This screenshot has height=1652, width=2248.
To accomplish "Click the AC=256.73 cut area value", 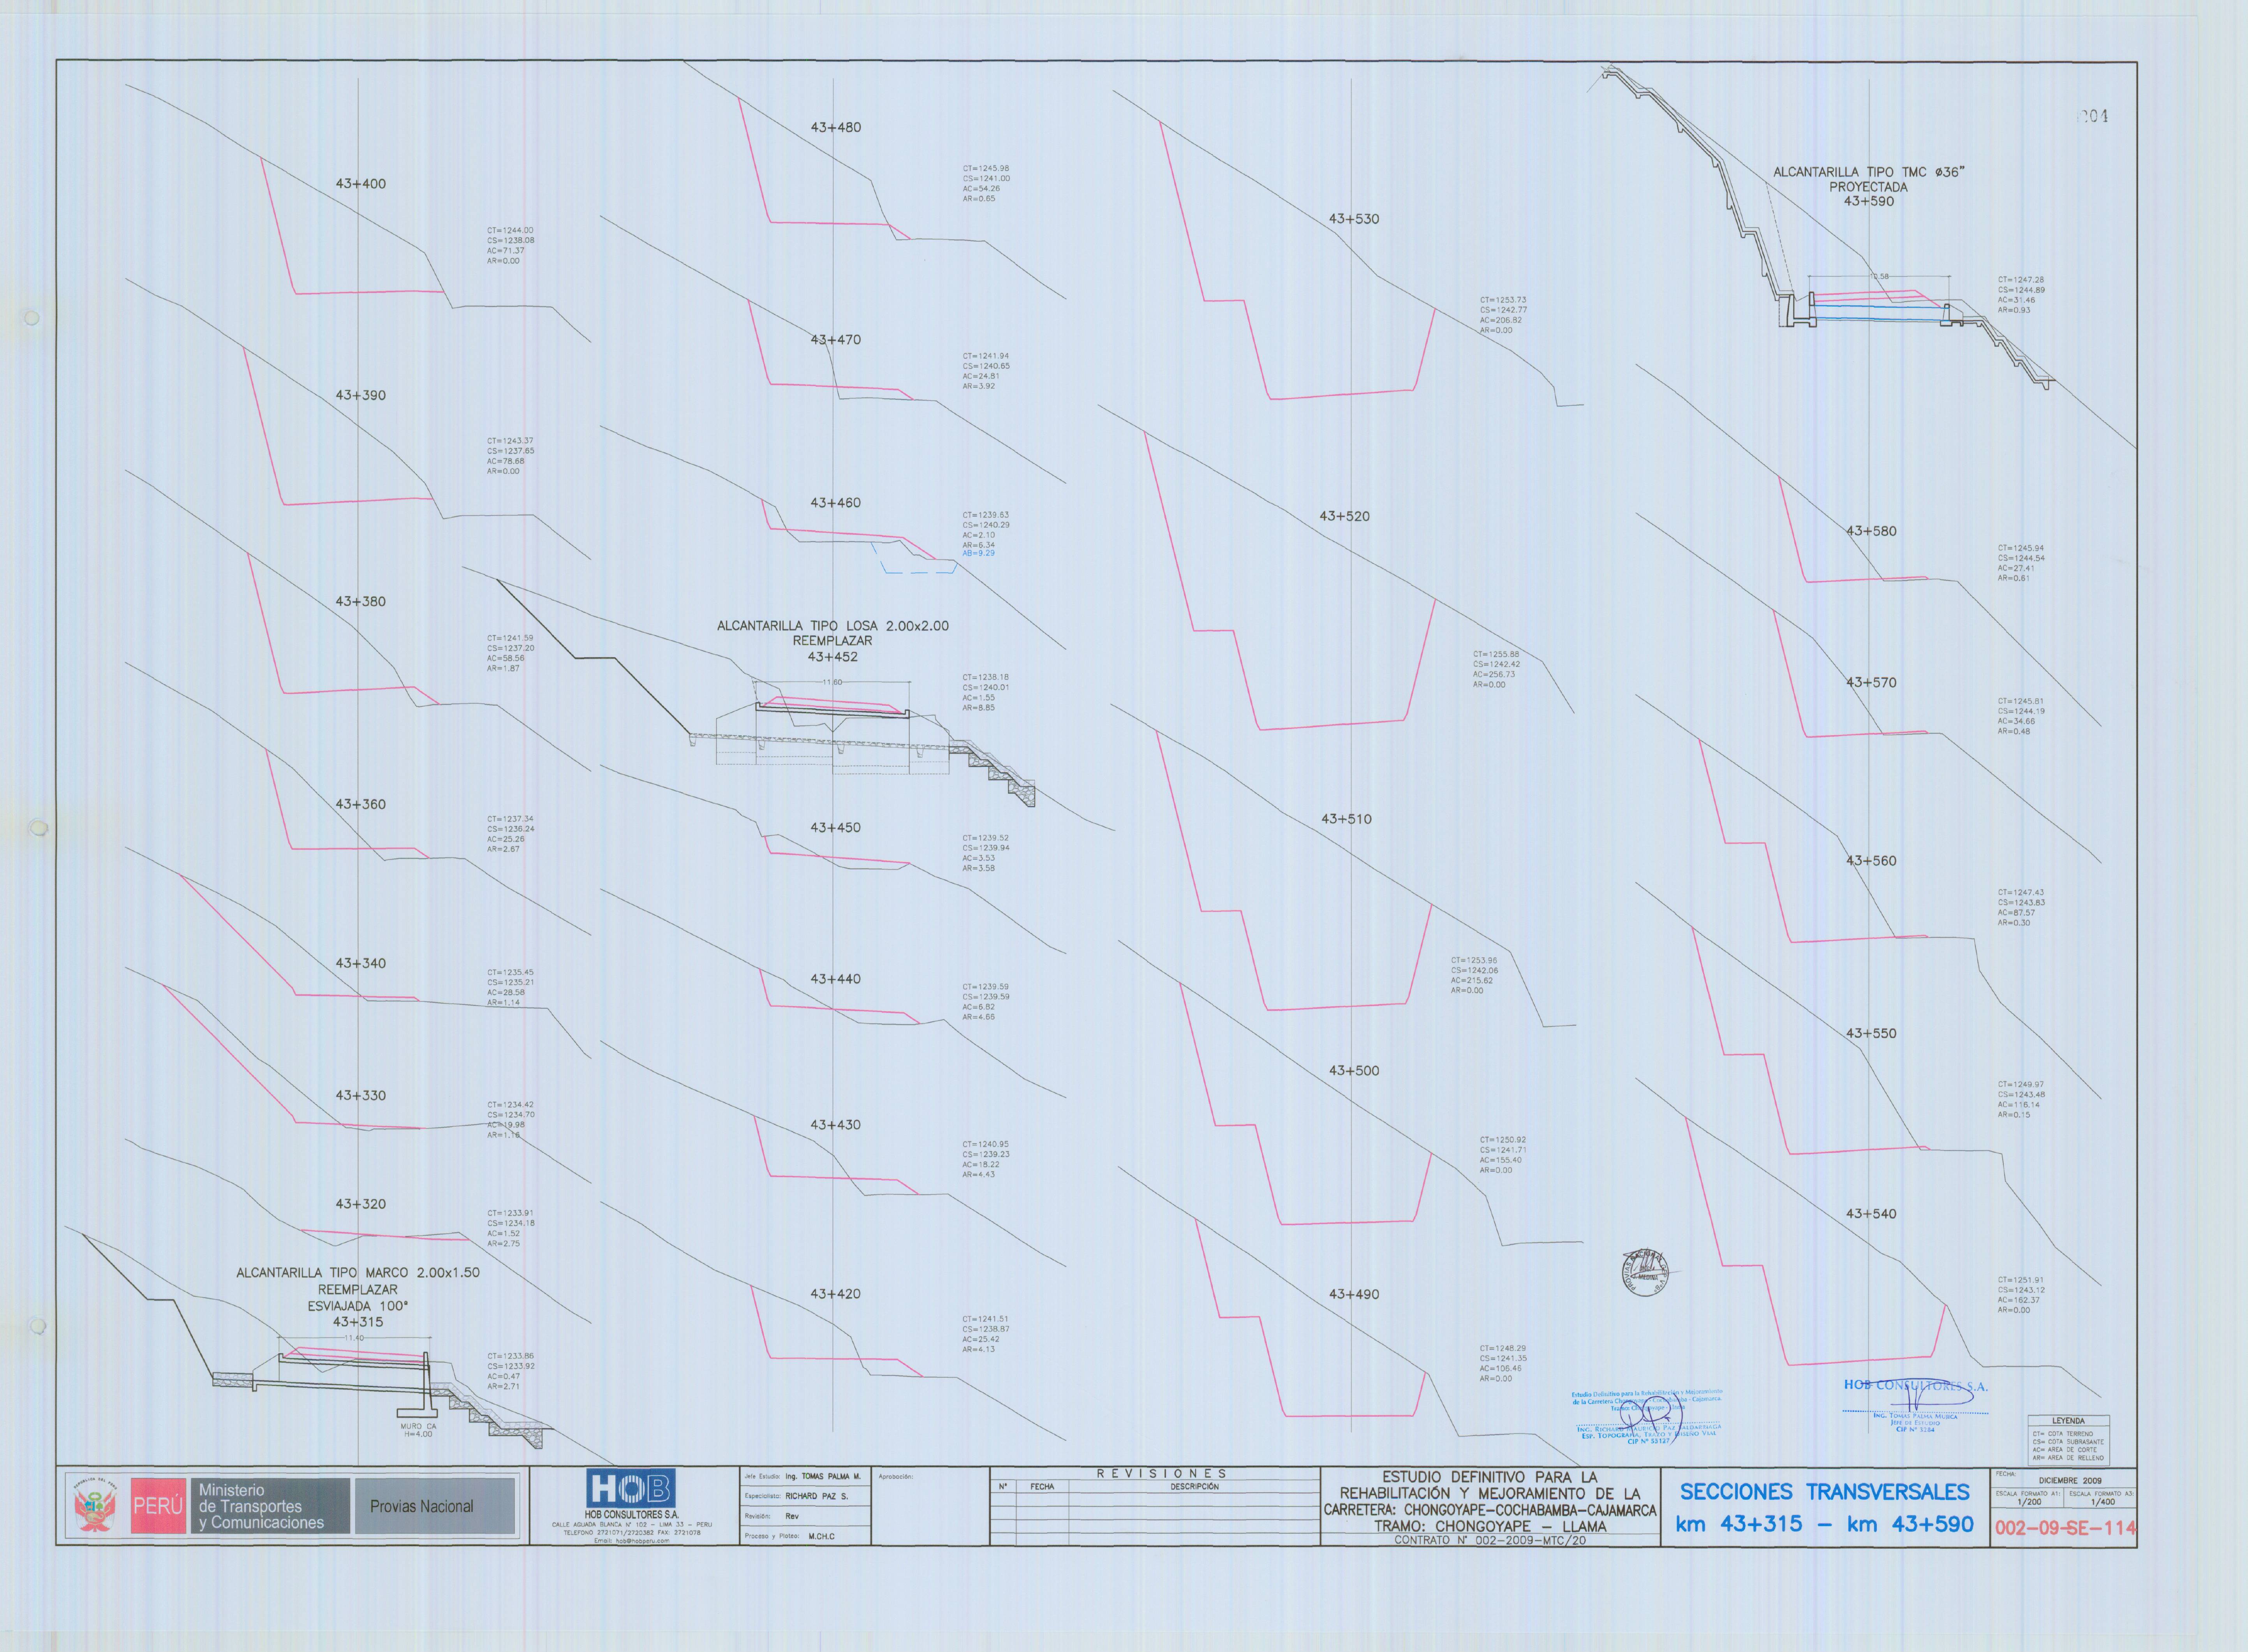I will pyautogui.click(x=1494, y=674).
